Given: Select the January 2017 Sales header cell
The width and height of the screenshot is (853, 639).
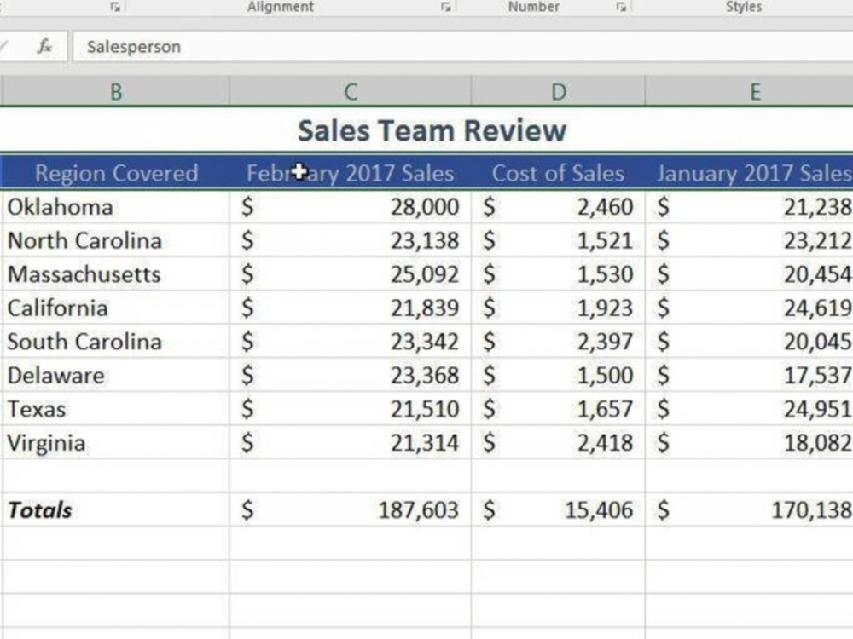Looking at the screenshot, I should click(x=750, y=173).
